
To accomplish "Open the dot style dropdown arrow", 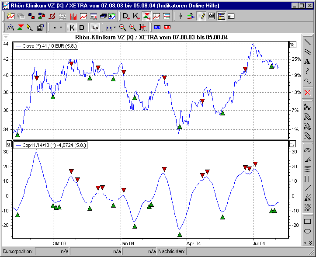I will [60, 27].
